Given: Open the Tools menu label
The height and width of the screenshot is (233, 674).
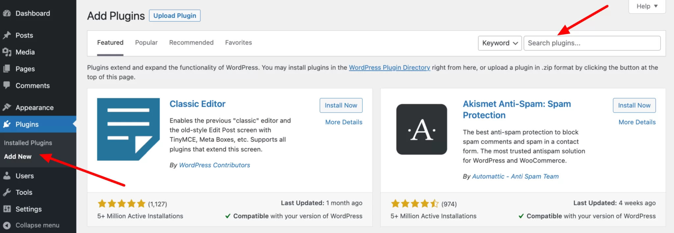Looking at the screenshot, I should click(x=24, y=192).
